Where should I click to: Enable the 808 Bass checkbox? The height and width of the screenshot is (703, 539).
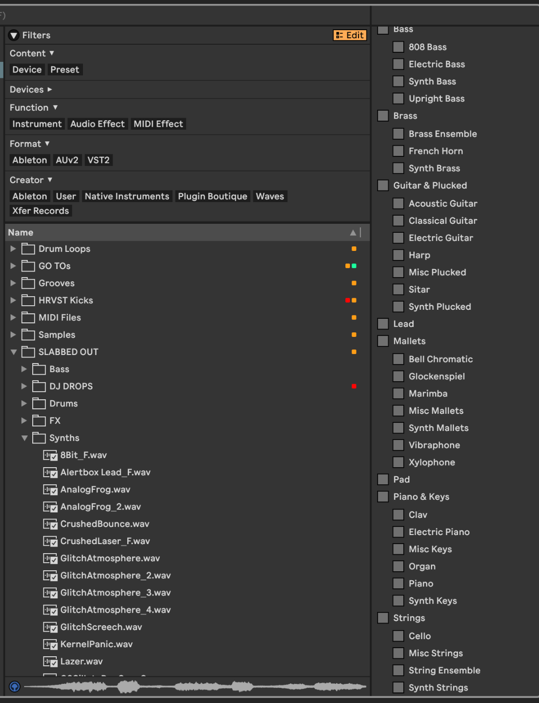click(398, 47)
